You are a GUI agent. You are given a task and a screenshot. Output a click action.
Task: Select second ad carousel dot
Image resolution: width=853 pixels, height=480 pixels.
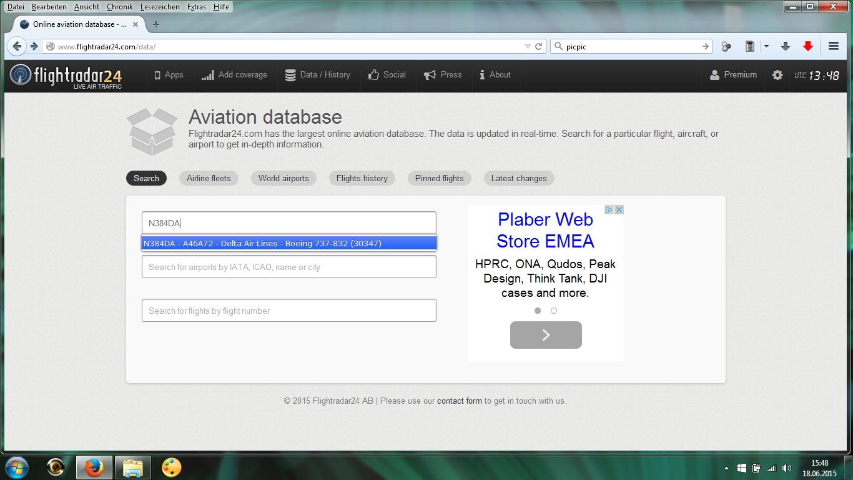tap(554, 311)
